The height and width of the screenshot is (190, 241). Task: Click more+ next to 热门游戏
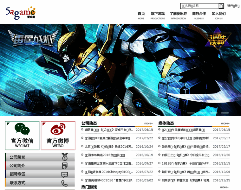(225, 187)
